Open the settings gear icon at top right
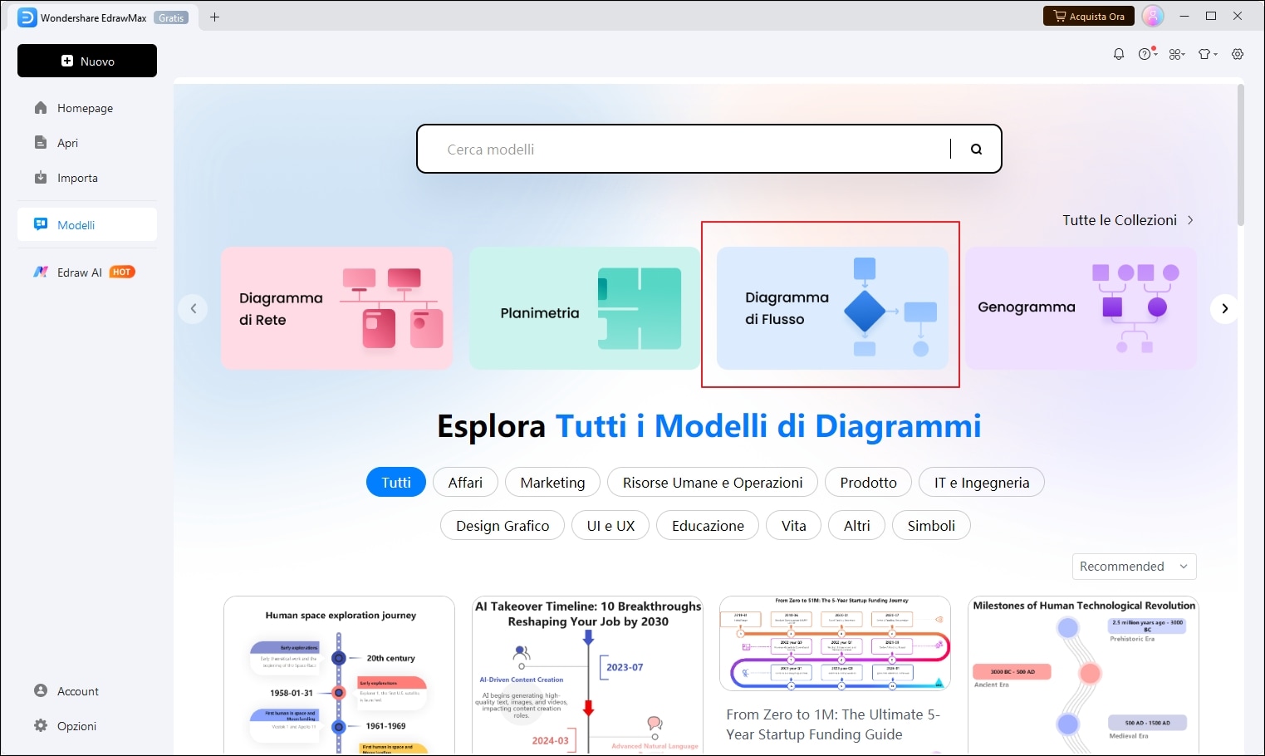 [1238, 54]
